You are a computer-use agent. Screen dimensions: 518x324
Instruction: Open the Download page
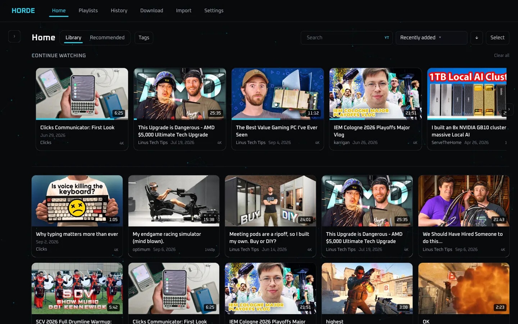tap(151, 10)
